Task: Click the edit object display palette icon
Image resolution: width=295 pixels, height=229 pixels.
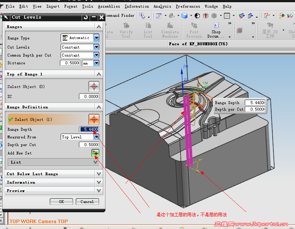Action: point(281,16)
